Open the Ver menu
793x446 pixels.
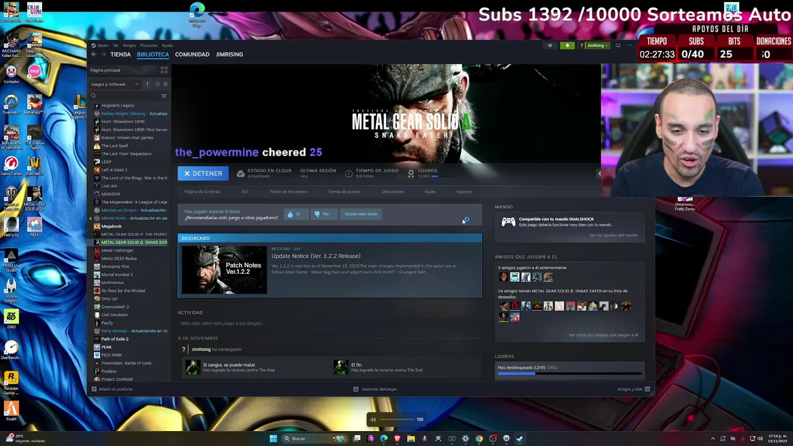(x=115, y=45)
